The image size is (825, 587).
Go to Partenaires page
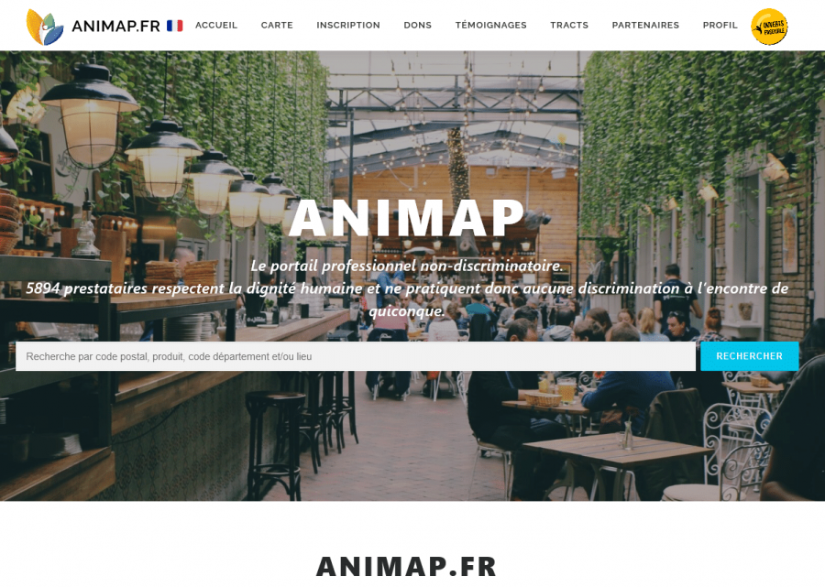click(x=645, y=26)
